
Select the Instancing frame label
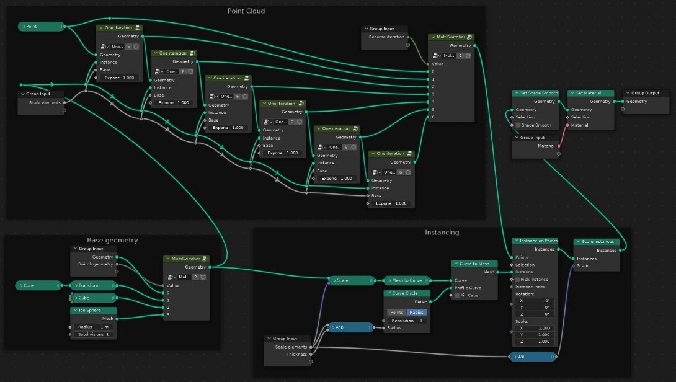442,233
